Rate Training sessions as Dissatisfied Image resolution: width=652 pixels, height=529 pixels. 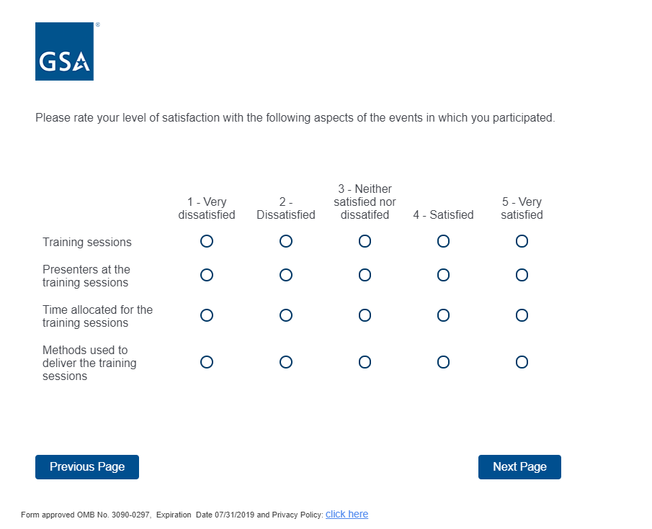click(286, 241)
